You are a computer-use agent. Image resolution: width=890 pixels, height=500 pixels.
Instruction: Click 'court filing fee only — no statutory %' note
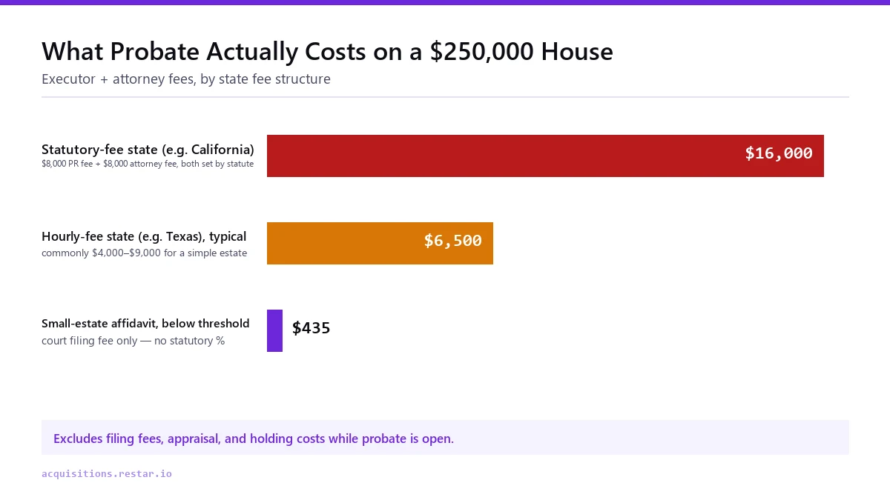pyautogui.click(x=133, y=341)
